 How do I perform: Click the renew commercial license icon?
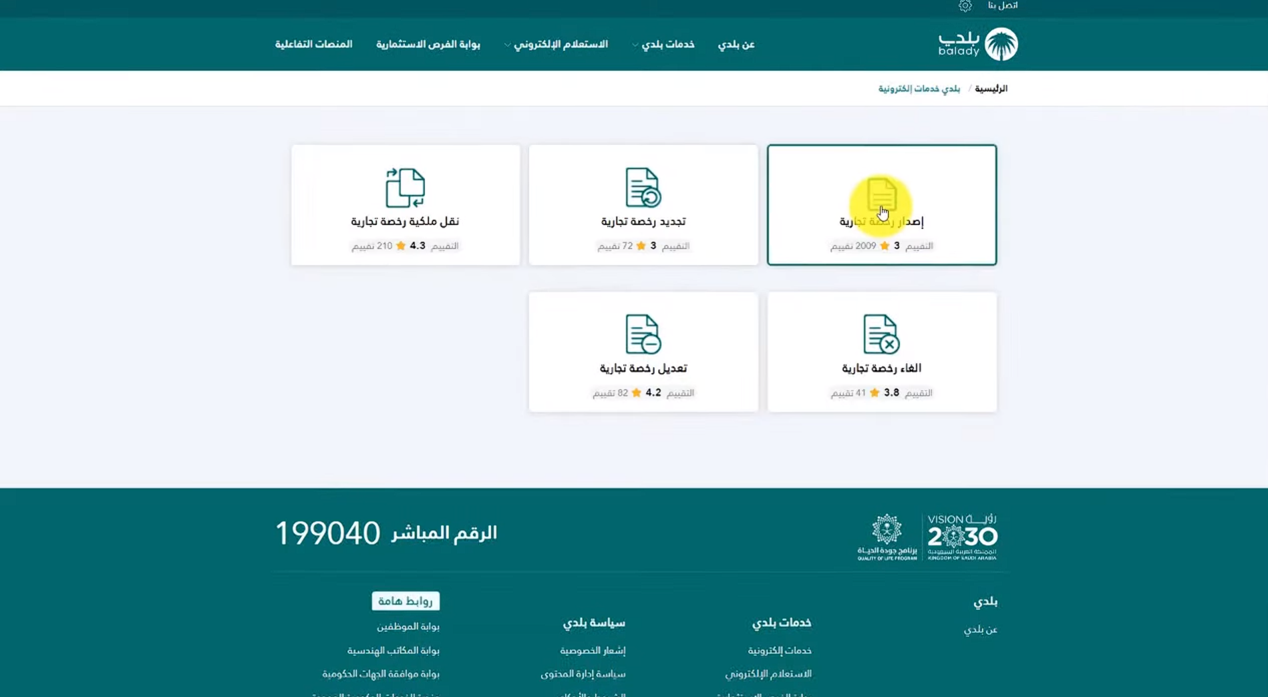(x=642, y=188)
